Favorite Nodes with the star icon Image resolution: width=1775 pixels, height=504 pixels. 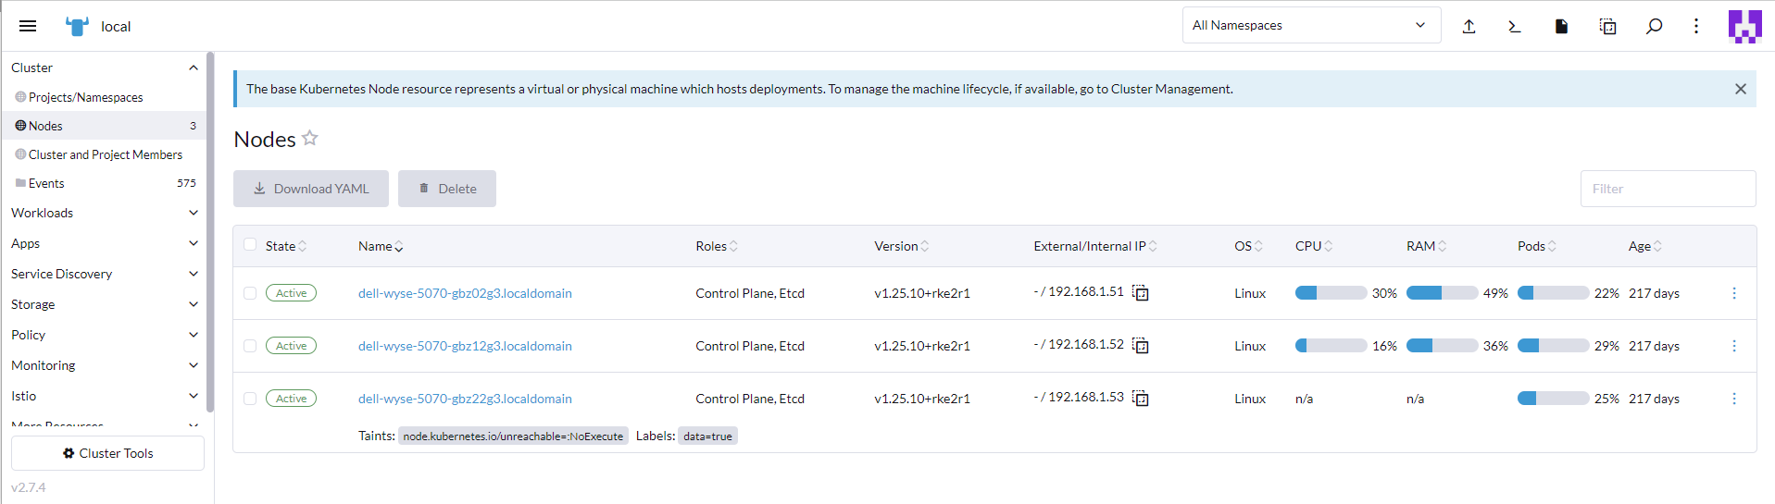(x=310, y=139)
